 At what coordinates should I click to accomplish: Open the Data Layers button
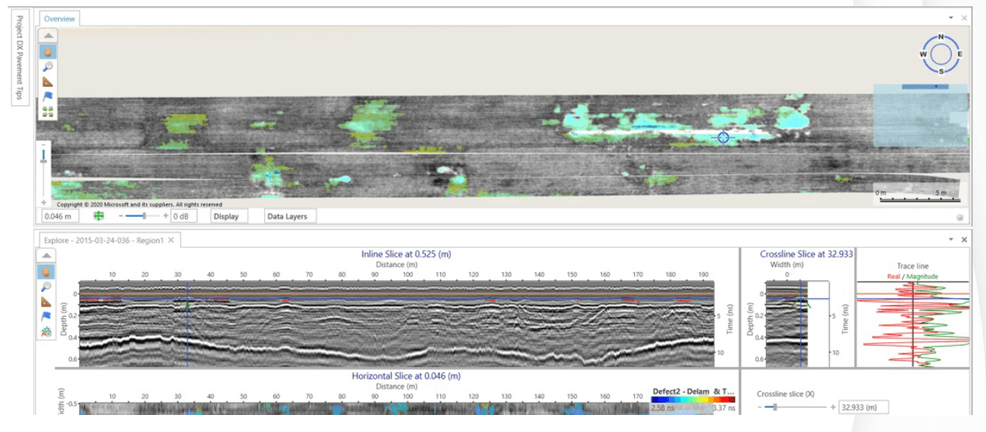(x=287, y=217)
